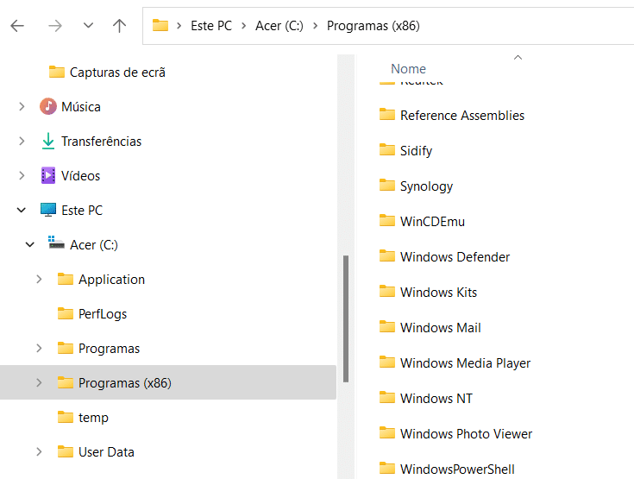Expand the User Data folder node
This screenshot has height=479, width=634.
(39, 452)
